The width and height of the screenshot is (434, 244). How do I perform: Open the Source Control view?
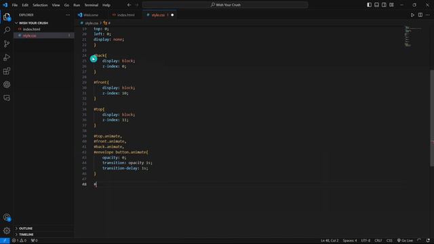click(7, 43)
